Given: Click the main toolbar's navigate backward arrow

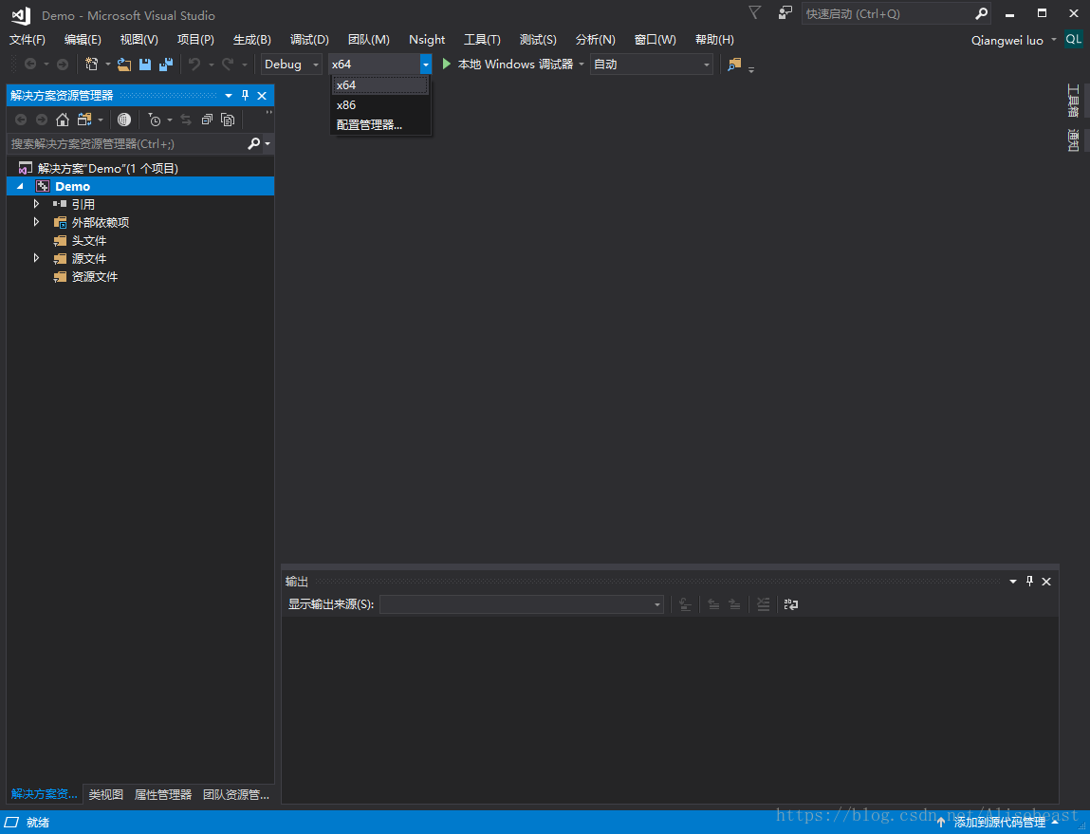Looking at the screenshot, I should click(x=30, y=64).
